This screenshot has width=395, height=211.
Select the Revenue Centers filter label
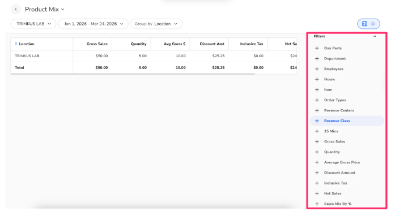click(x=339, y=110)
